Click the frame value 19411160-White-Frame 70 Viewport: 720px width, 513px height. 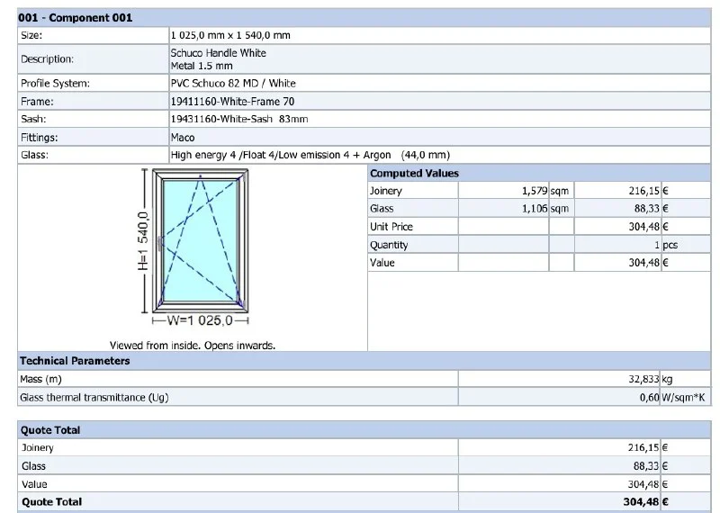pyautogui.click(x=232, y=101)
